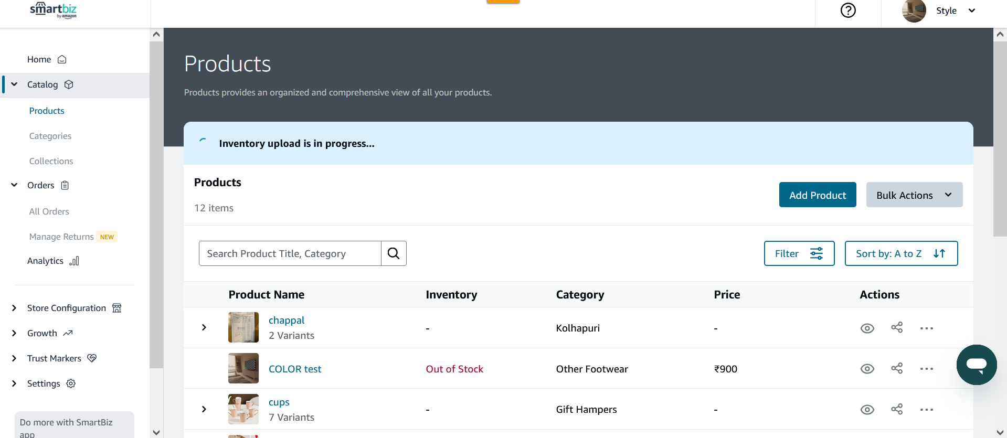Click the Growth trend arrow icon

tap(68, 333)
